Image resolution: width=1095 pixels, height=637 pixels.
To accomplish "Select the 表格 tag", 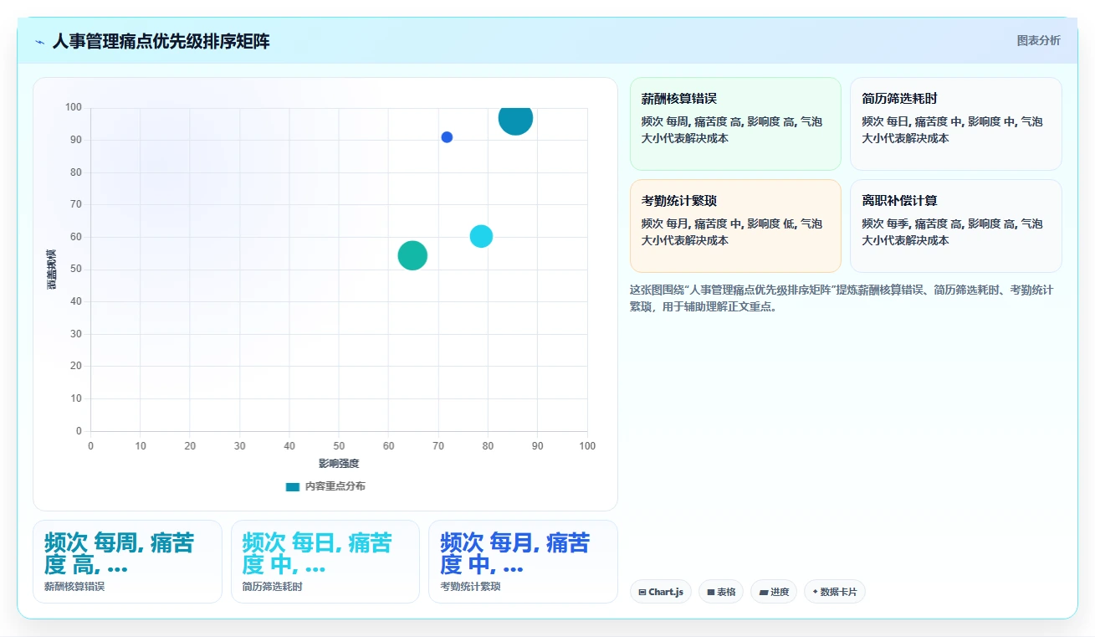I will (x=721, y=592).
